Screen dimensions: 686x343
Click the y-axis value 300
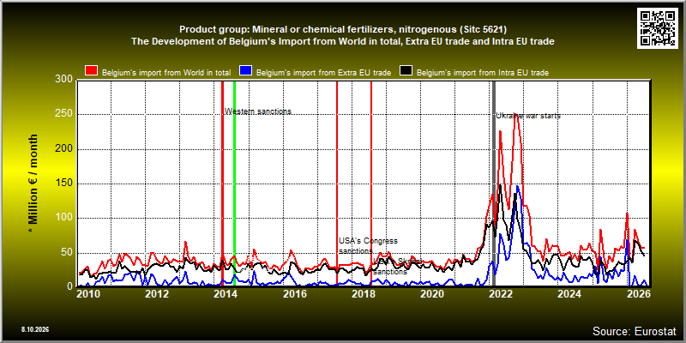point(64,79)
